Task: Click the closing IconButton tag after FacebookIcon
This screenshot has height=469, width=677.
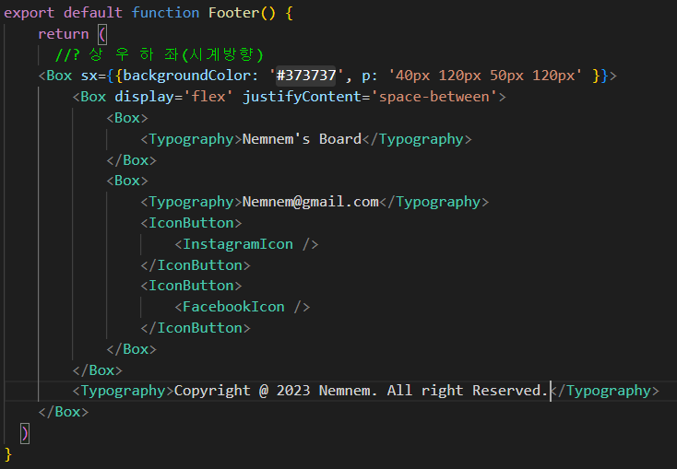Action: 196,328
